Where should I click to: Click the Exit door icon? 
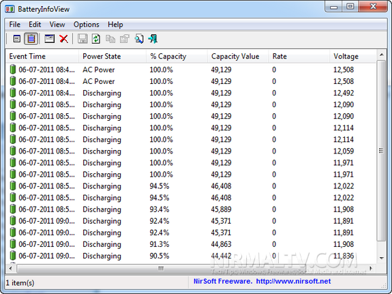point(153,39)
